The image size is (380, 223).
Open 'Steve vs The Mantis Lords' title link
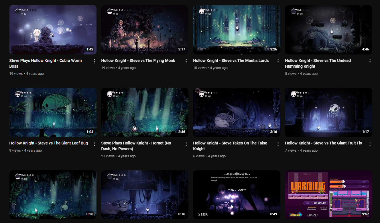coord(231,60)
